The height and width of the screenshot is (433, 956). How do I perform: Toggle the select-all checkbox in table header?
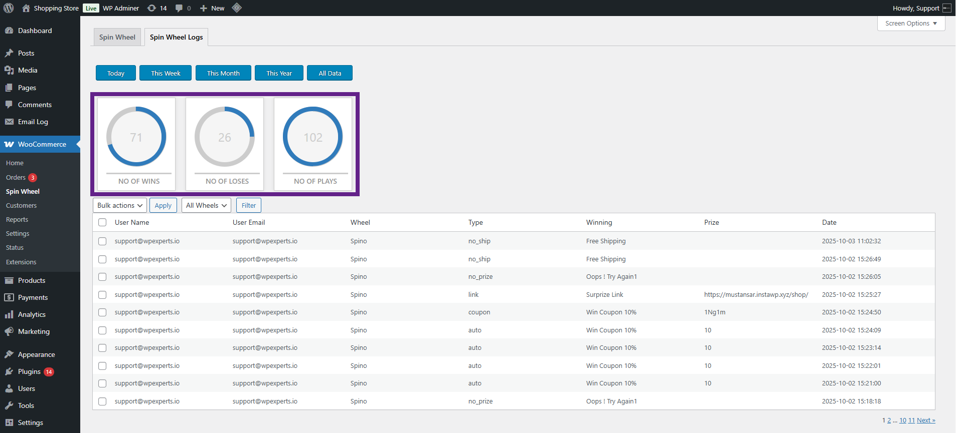[x=102, y=222]
